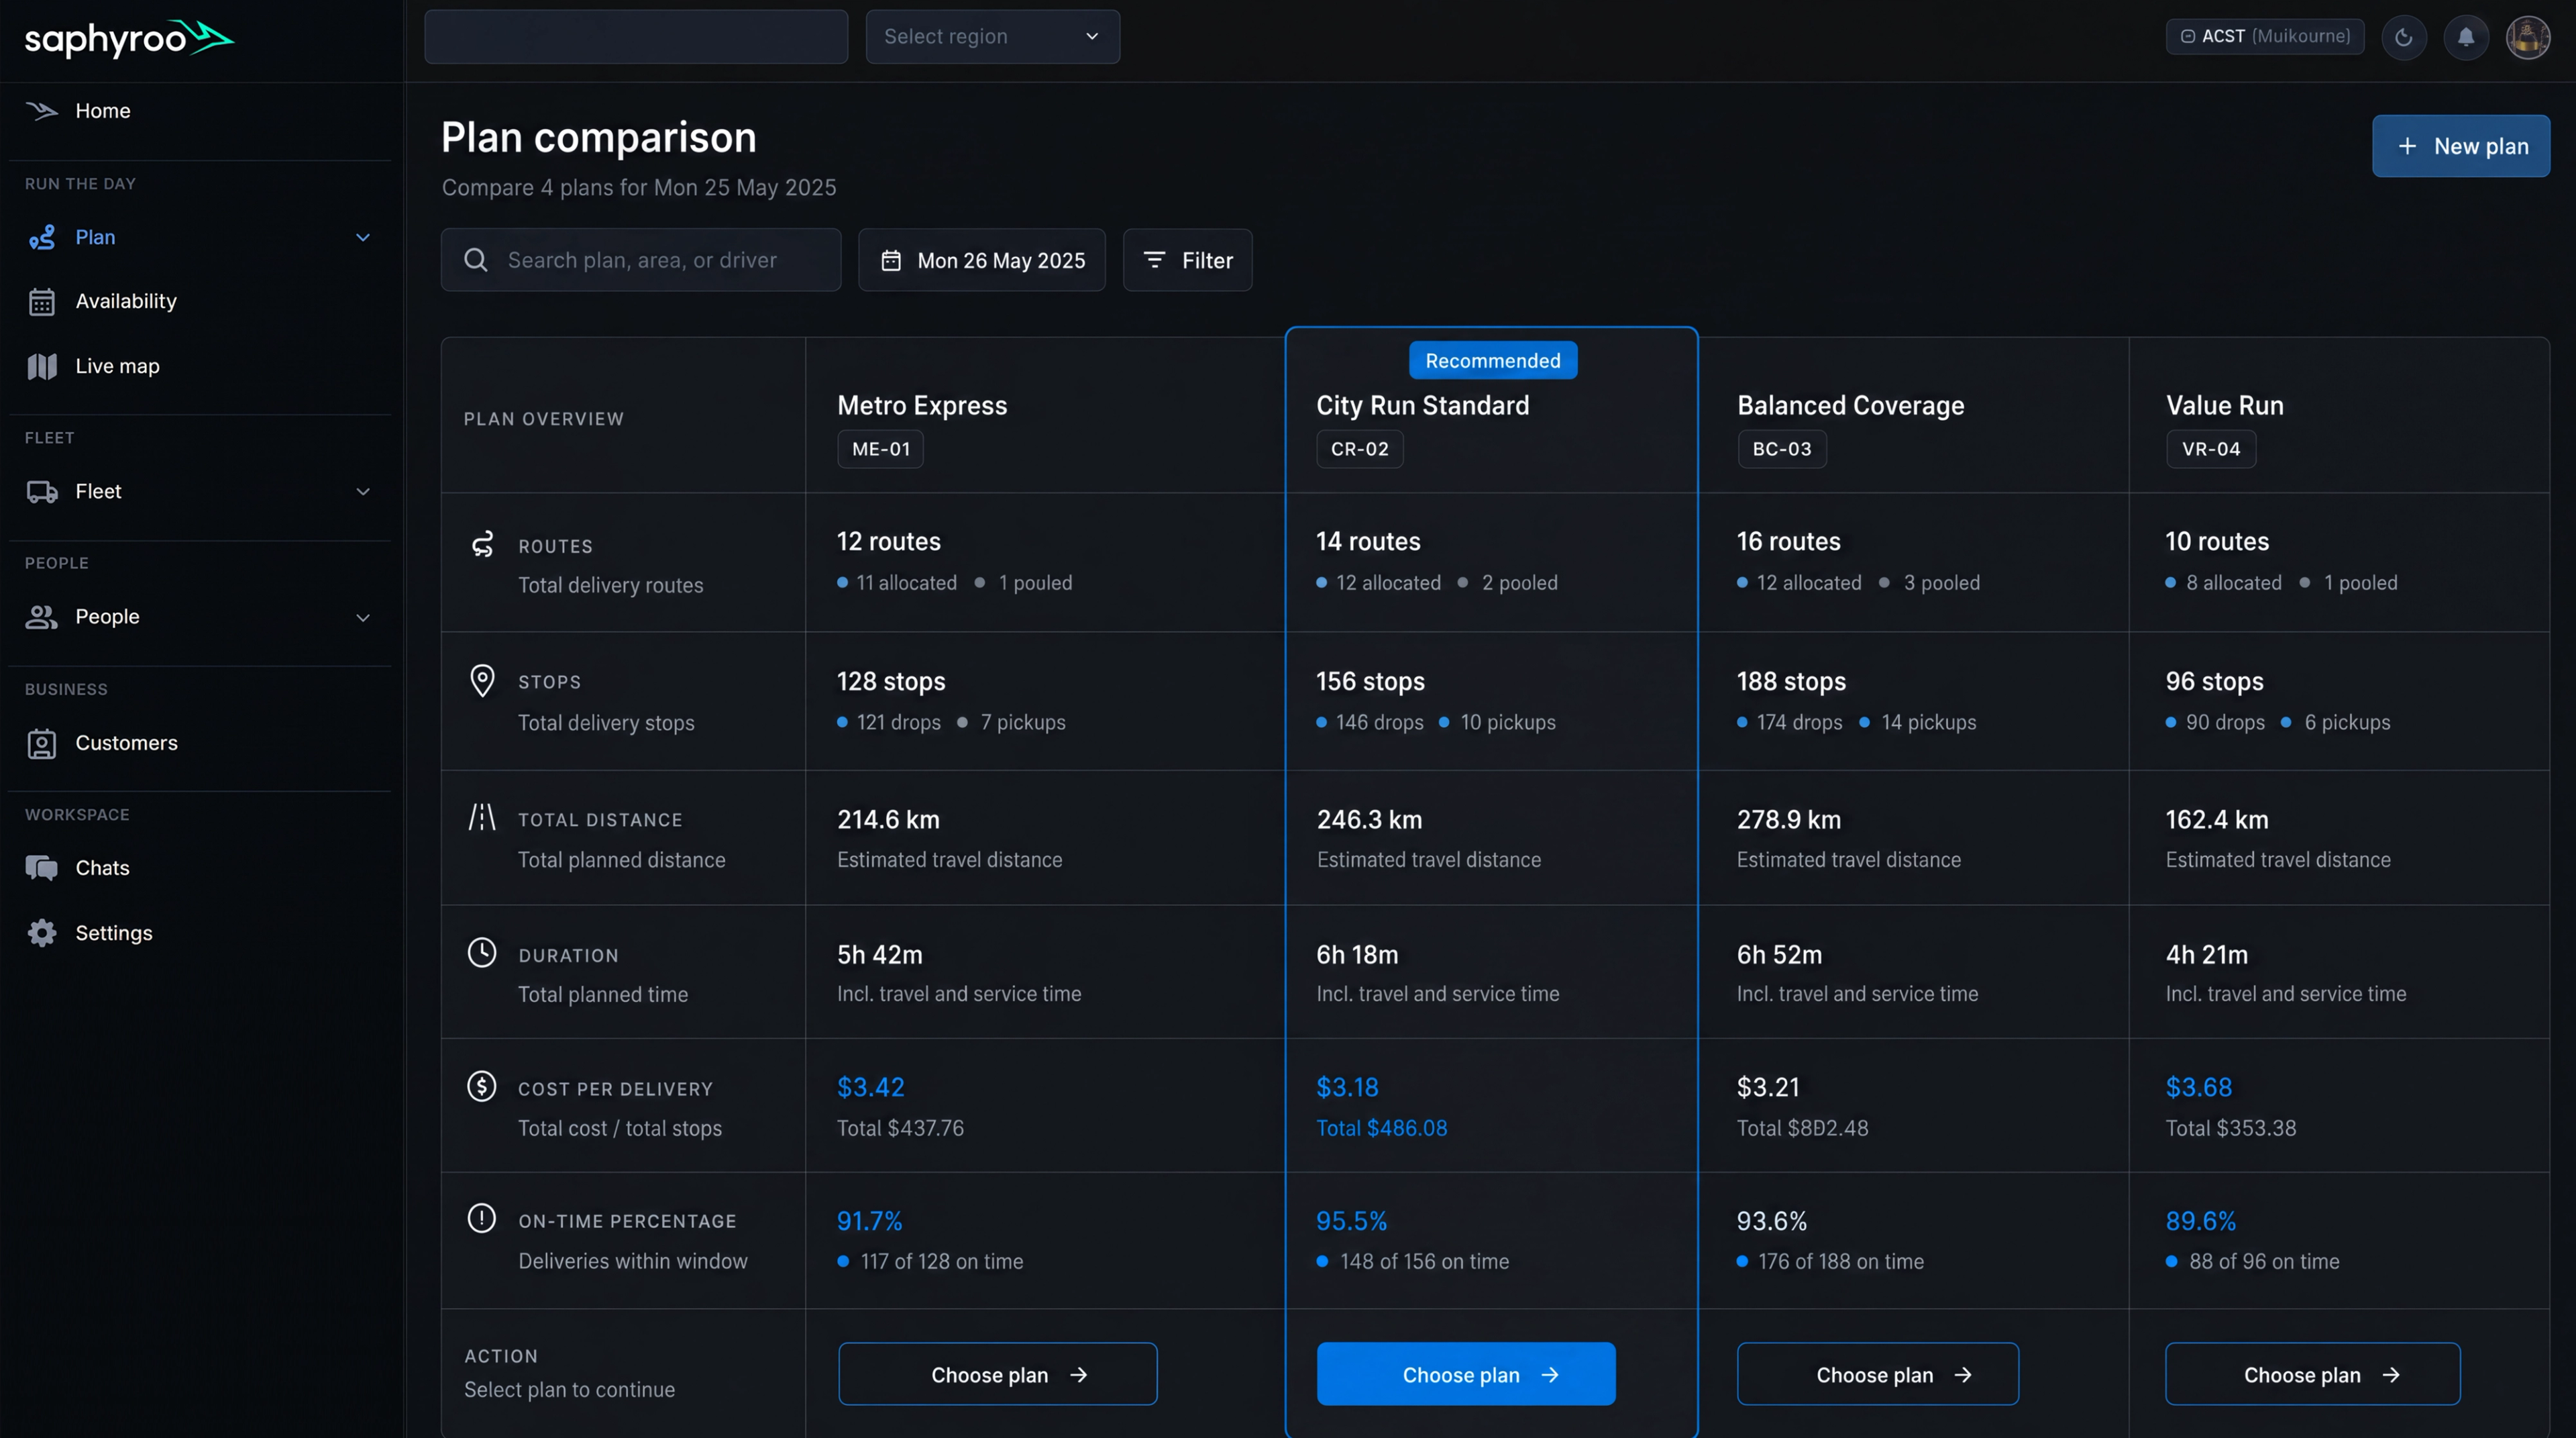Viewport: 2576px width, 1438px height.
Task: Click the Fleet truck icon
Action: (42, 491)
